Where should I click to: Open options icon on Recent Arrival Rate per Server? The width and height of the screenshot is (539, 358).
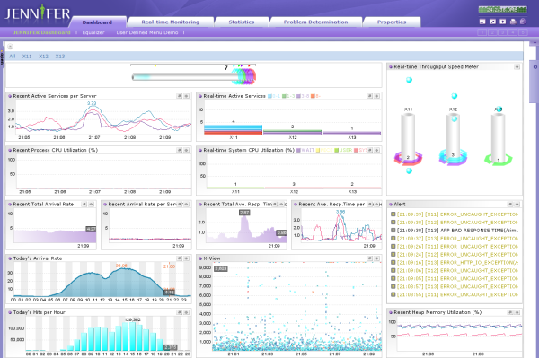coord(186,205)
